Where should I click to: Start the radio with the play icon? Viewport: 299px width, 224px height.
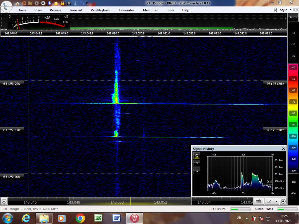[x=37, y=3]
